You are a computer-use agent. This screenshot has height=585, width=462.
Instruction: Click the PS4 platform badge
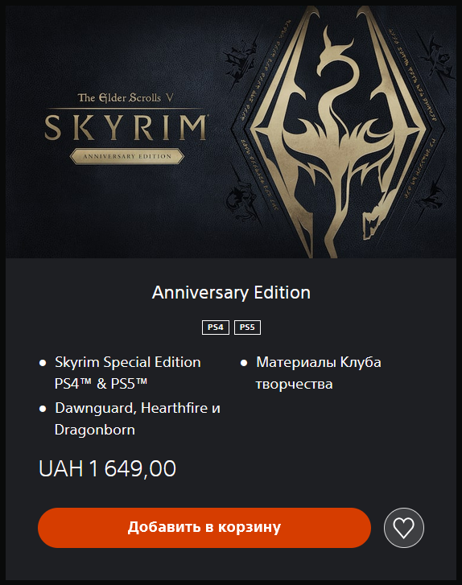pos(216,328)
